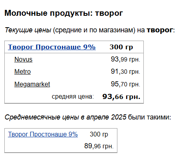The width and height of the screenshot is (182, 155).
Task: Click the bold word творог in subtitle
Action: click(160, 30)
